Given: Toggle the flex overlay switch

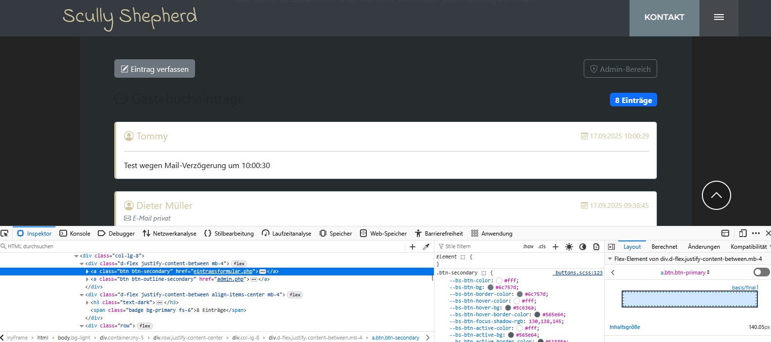Looking at the screenshot, I should point(761,272).
